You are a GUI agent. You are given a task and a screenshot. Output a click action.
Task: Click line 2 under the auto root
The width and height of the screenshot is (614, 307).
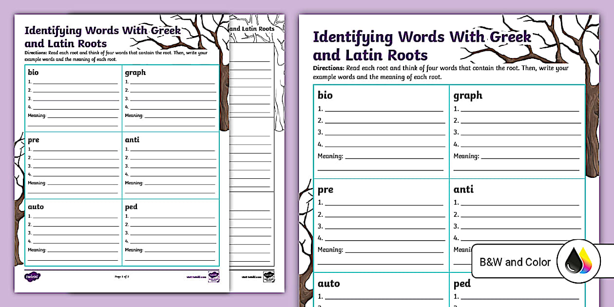[72, 225]
